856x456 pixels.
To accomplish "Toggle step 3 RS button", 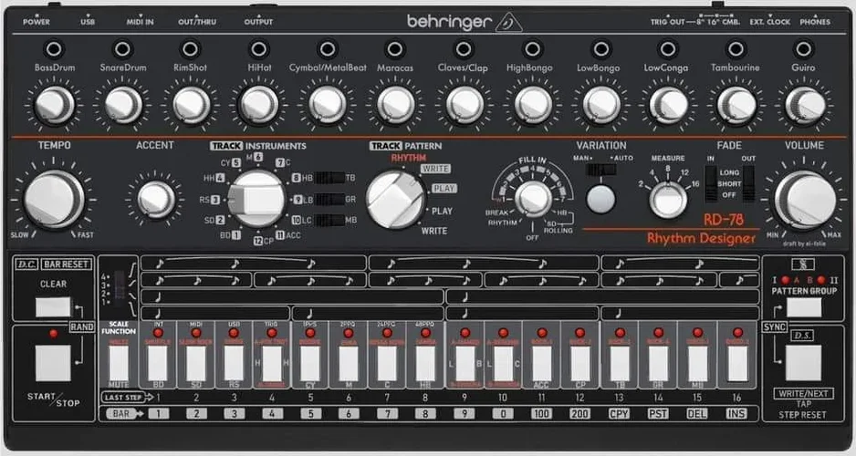I will [x=234, y=363].
